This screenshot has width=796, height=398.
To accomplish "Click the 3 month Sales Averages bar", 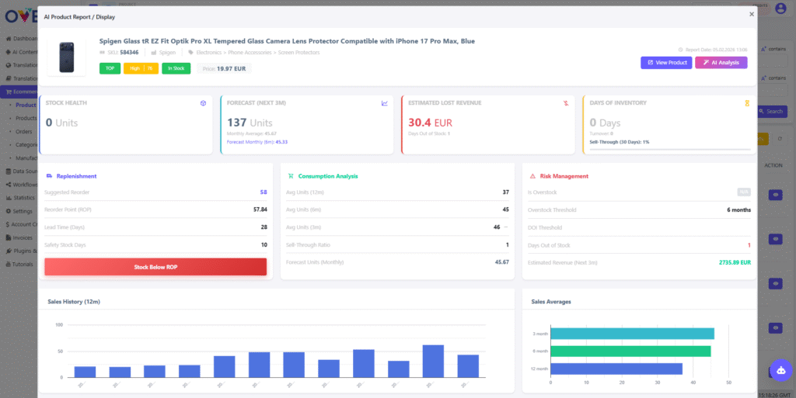I will click(x=631, y=334).
